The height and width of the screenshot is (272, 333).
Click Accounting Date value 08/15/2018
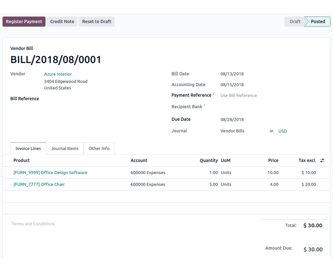(232, 85)
